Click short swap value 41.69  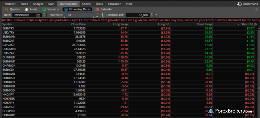tap(209, 57)
